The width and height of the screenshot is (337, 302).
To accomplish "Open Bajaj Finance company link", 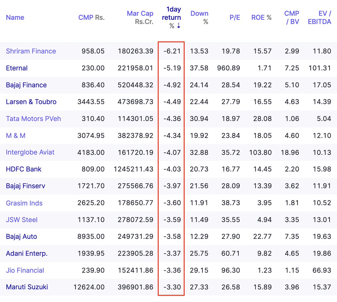I will click(x=26, y=85).
